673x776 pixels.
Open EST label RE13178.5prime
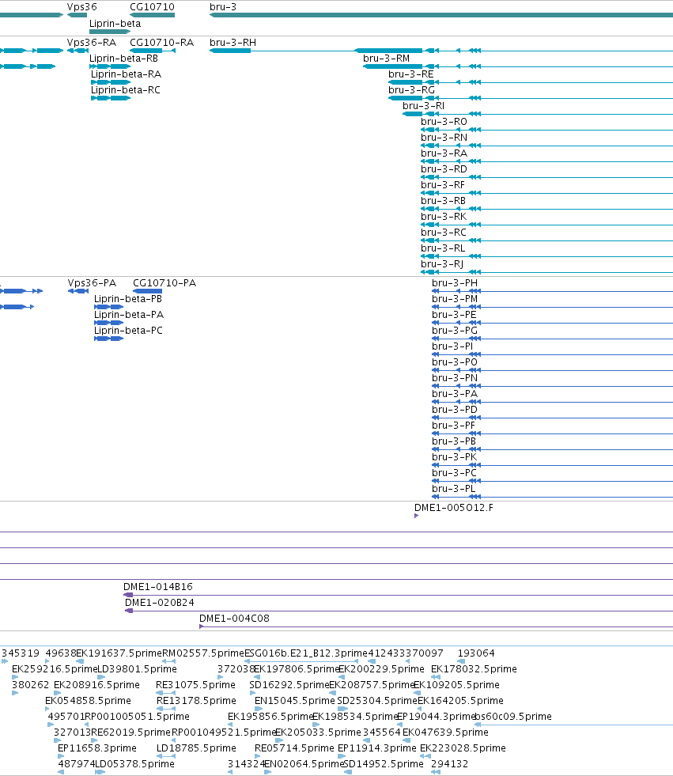(x=196, y=701)
